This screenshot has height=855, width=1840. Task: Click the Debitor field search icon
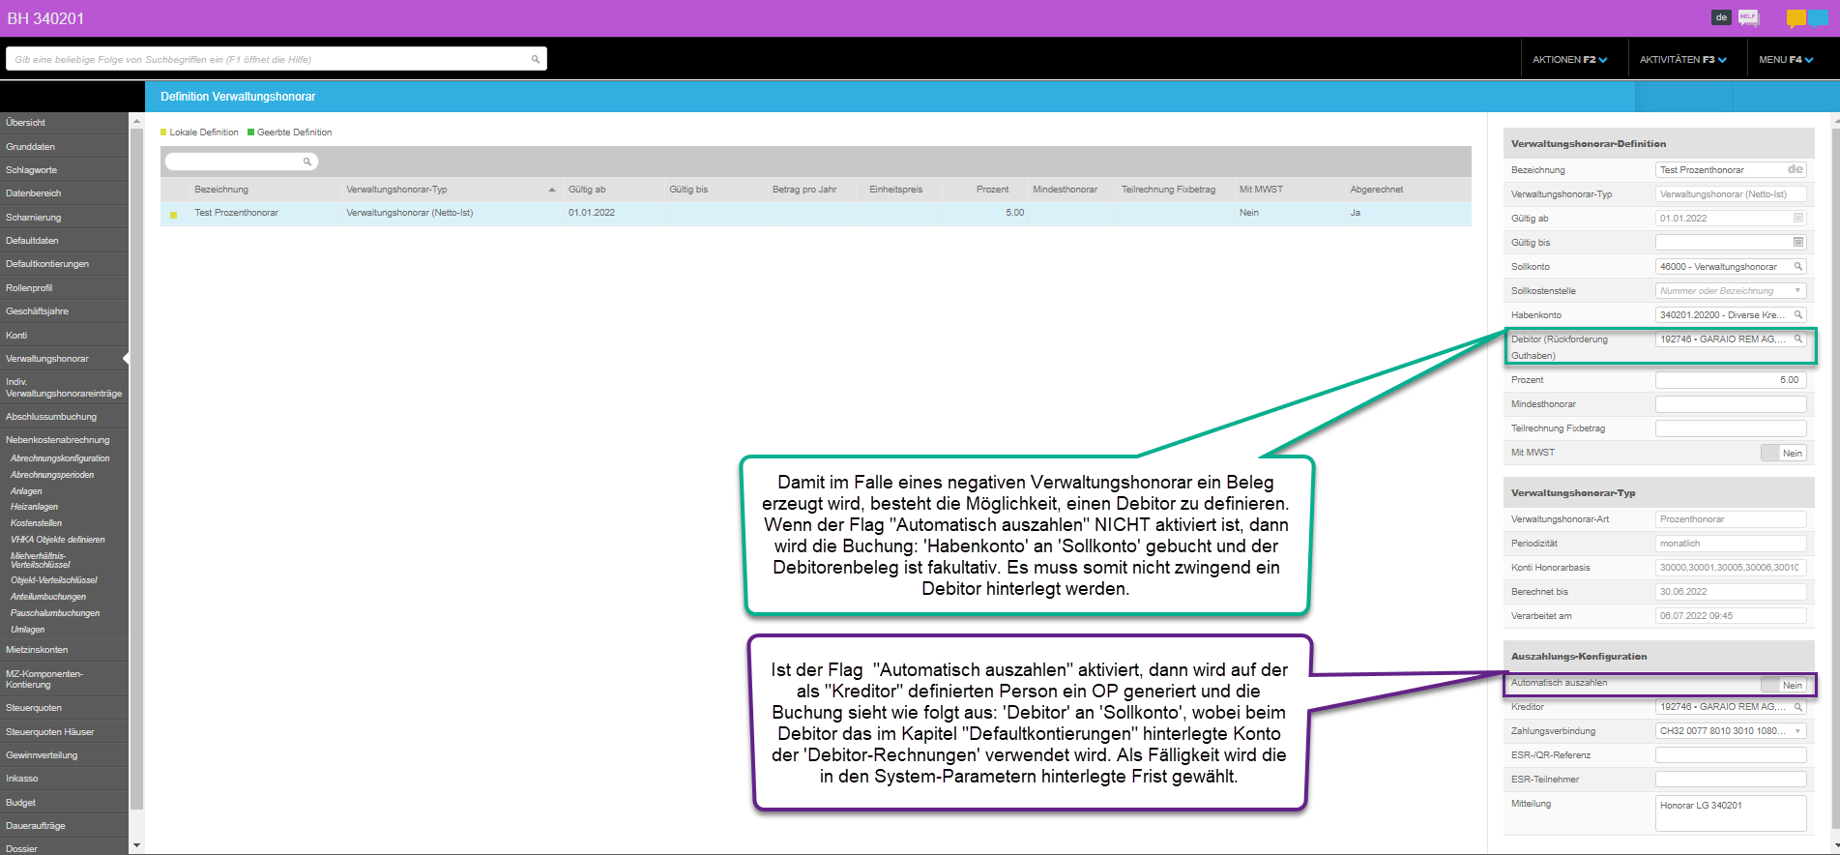click(1798, 339)
